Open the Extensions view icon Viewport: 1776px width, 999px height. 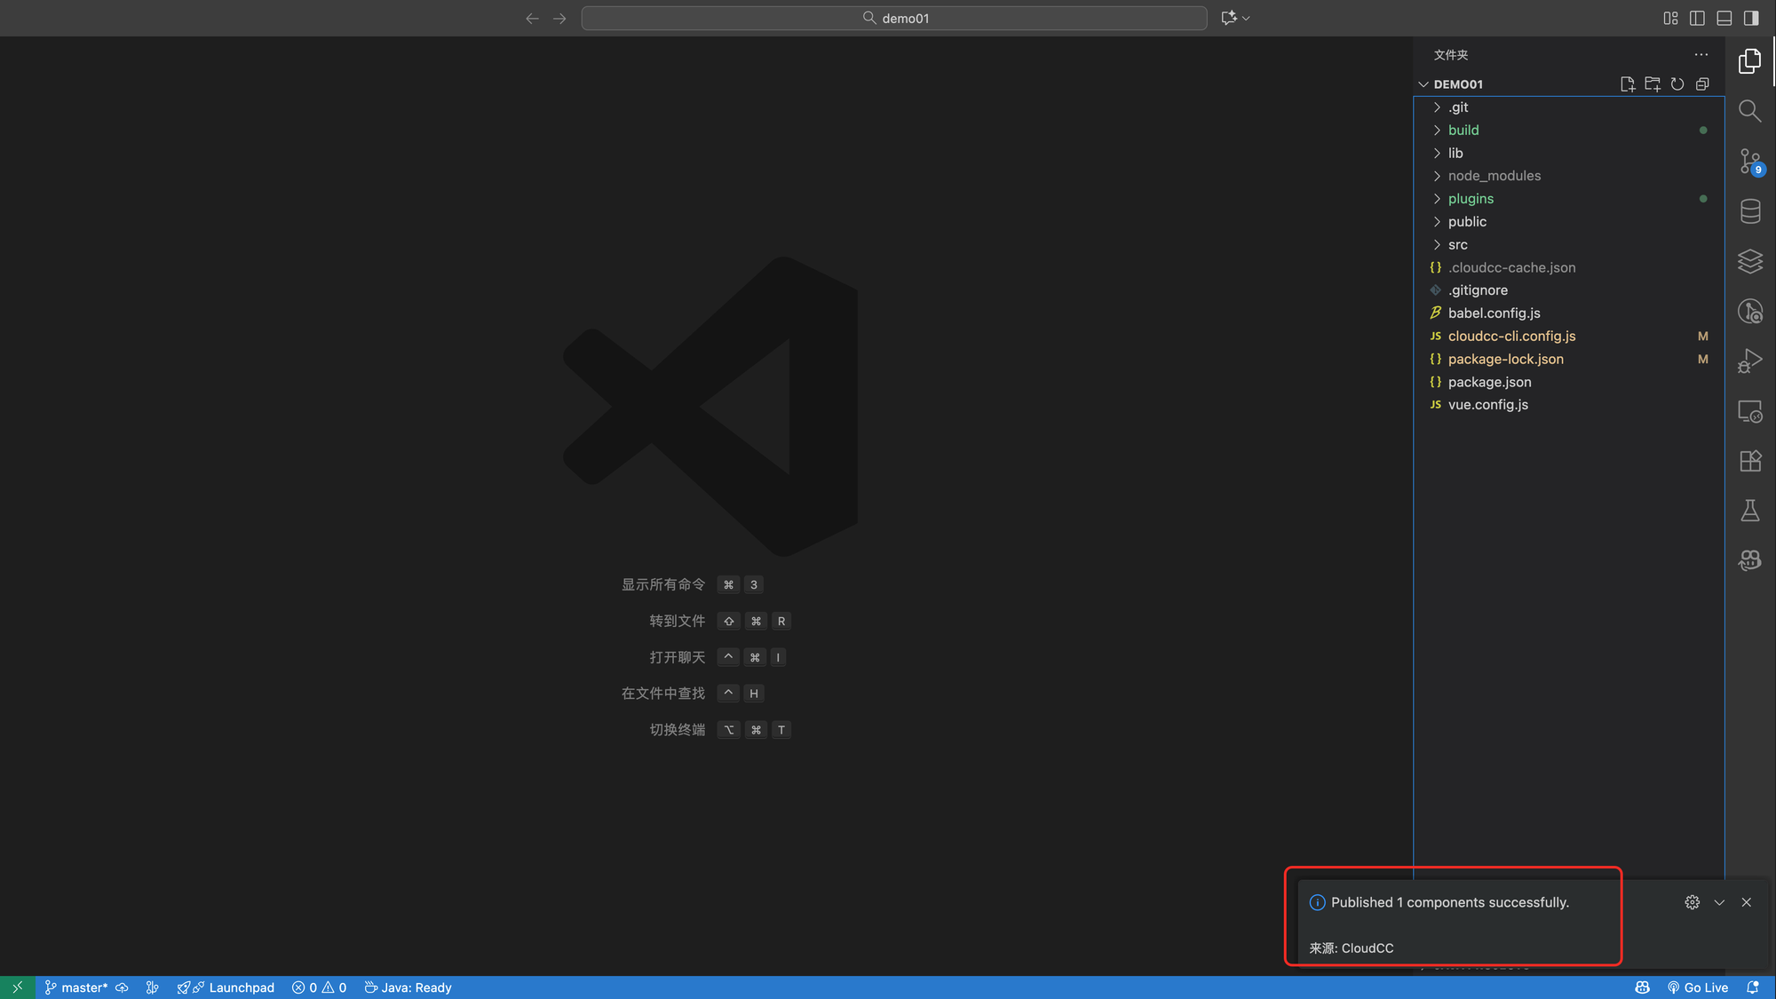[x=1749, y=461]
